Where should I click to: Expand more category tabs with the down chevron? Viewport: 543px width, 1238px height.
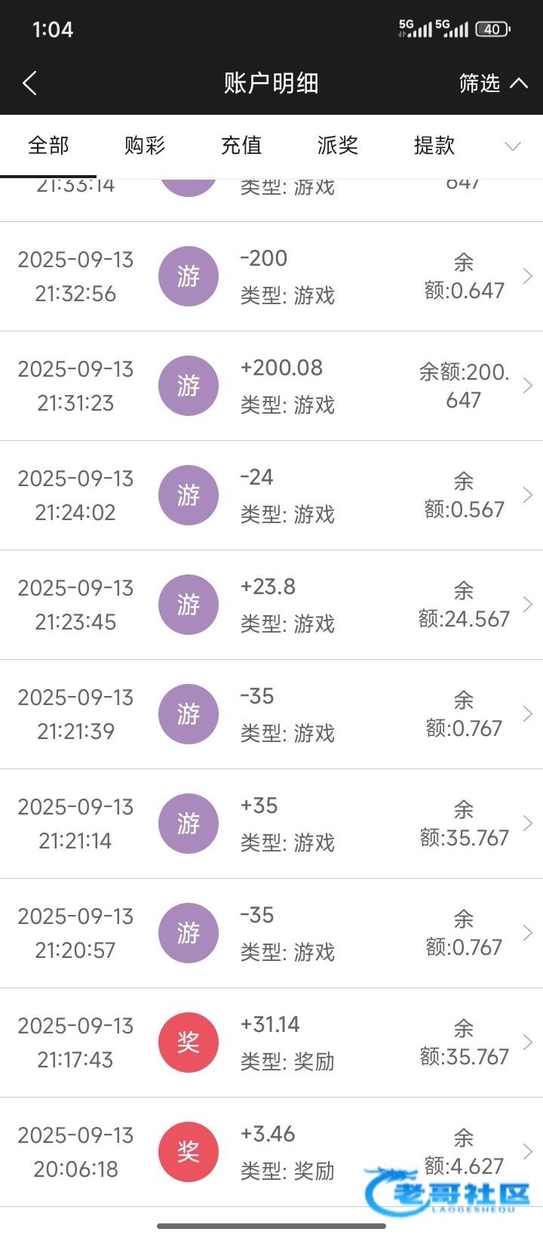click(513, 146)
